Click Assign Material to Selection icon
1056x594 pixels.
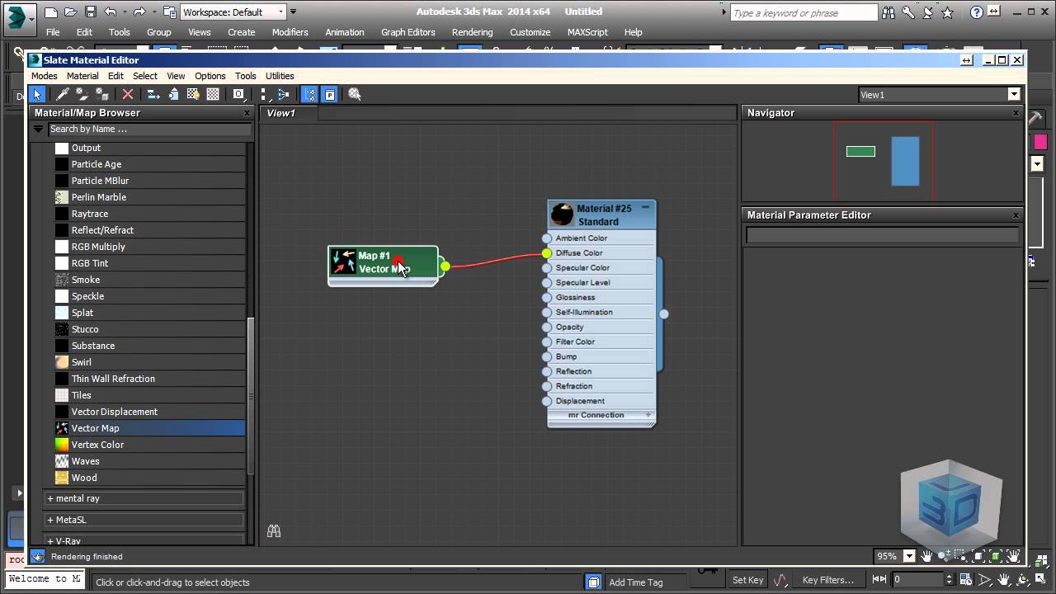(x=102, y=94)
